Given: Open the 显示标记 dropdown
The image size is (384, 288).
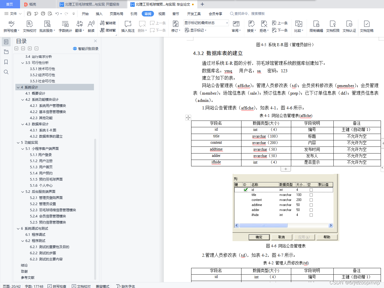Looking at the screenshot, I should [196, 30].
